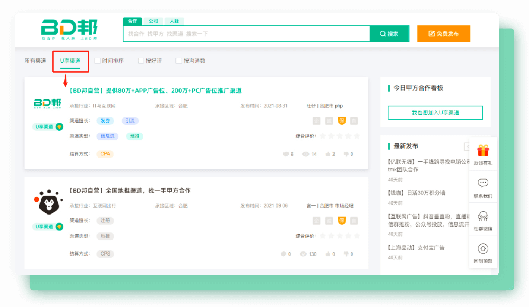Open 联系我们 chat bubble icon
The image size is (529, 307).
(483, 183)
